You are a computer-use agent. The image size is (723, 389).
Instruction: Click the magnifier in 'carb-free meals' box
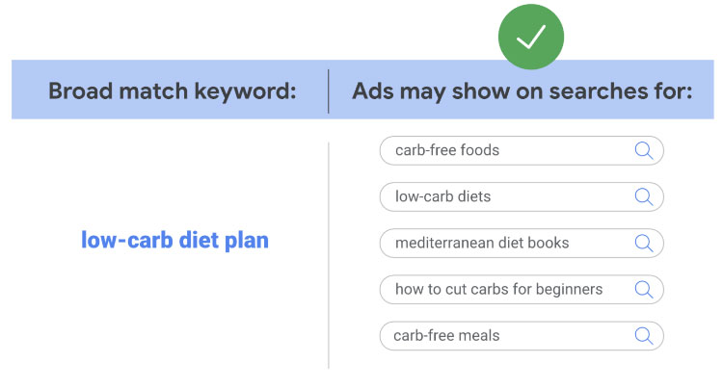coord(644,336)
